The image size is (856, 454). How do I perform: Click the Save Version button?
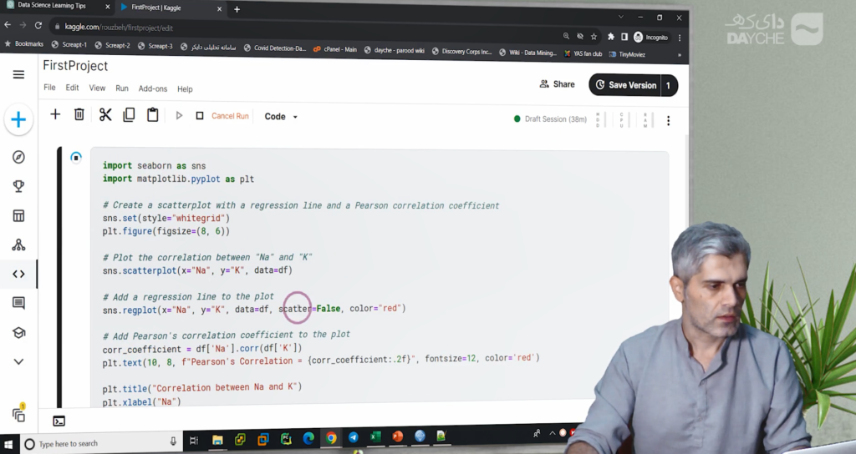tap(624, 85)
